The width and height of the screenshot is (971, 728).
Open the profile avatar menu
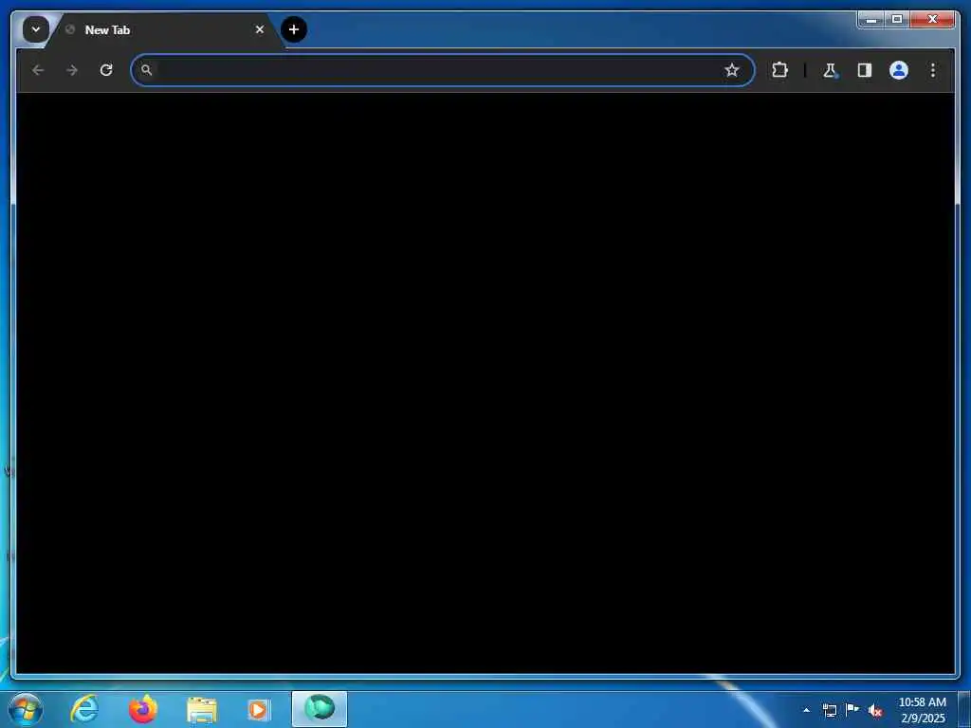(x=899, y=70)
